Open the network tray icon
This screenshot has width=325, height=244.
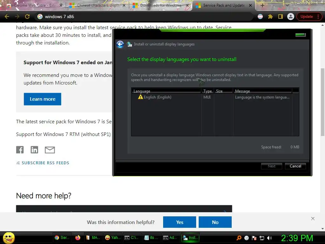click(262, 238)
